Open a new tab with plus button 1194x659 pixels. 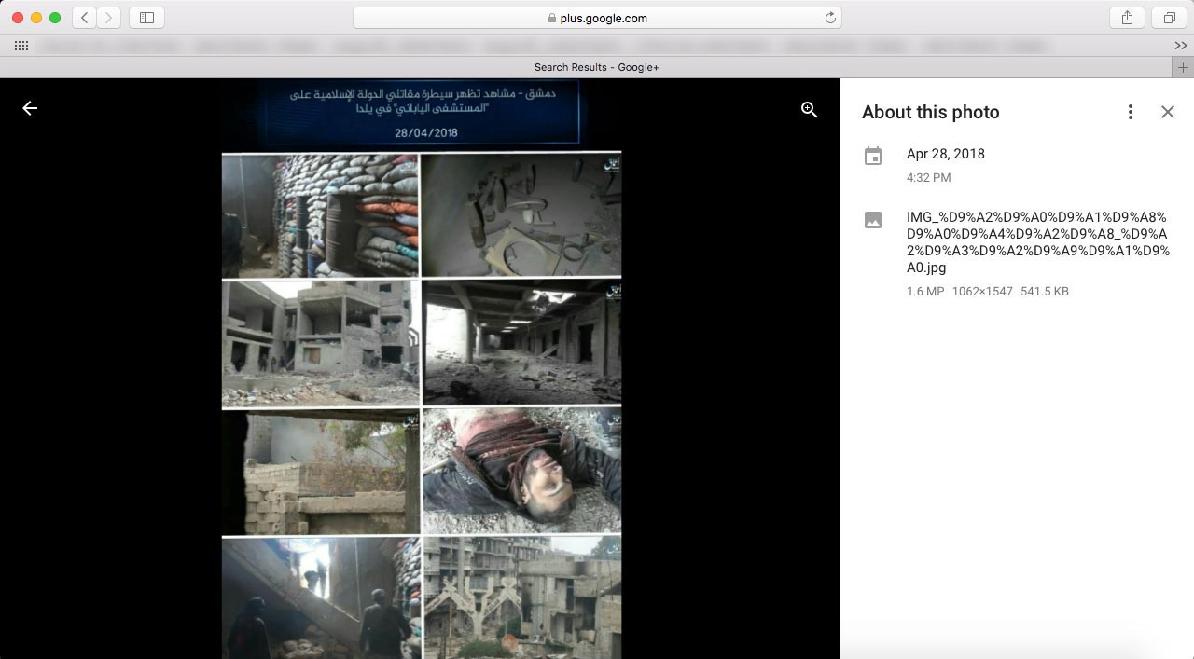pos(1183,67)
